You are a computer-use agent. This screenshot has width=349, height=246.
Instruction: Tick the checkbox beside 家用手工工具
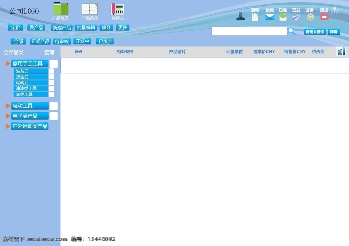[x=54, y=64]
